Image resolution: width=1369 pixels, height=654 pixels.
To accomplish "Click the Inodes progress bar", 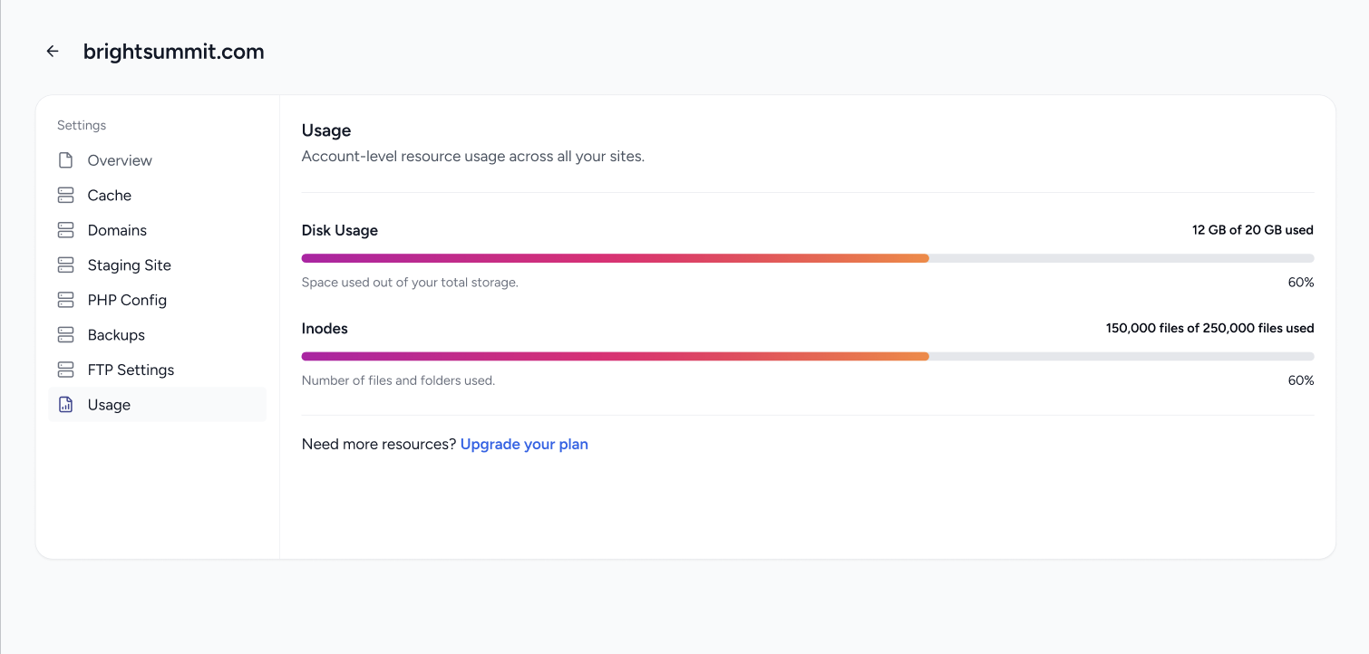I will click(x=807, y=356).
